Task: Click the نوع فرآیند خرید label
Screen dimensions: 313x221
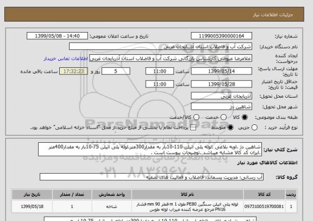Action: click(281, 128)
